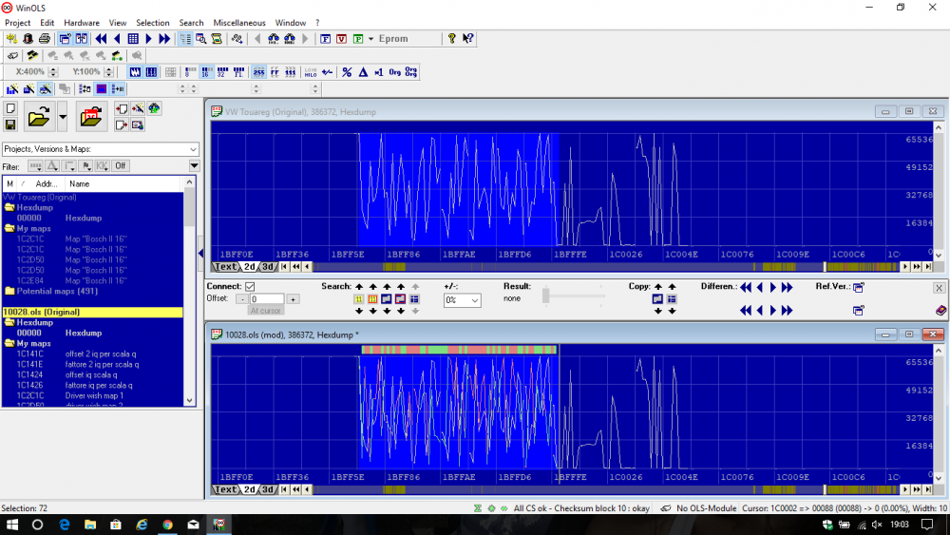This screenshot has width=950, height=535.
Task: Click the save floppy disk icon
Action: [10, 124]
